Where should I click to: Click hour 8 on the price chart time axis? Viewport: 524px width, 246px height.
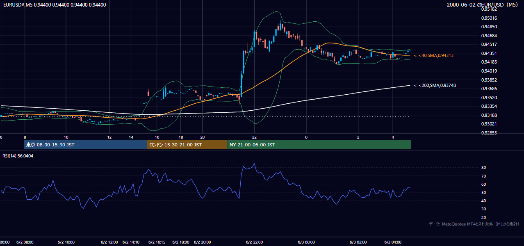[x=25, y=137]
